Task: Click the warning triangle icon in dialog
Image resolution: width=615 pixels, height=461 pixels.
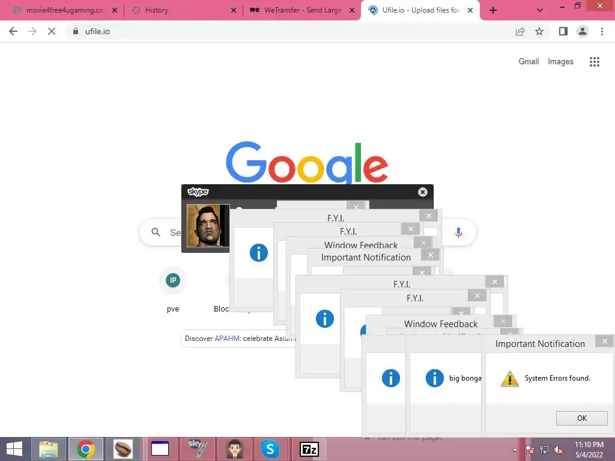Action: (x=509, y=379)
